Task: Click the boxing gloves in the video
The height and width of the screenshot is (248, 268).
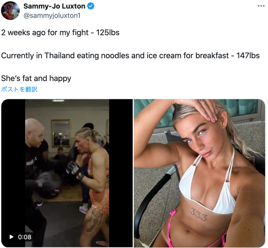Action: click(x=75, y=172)
